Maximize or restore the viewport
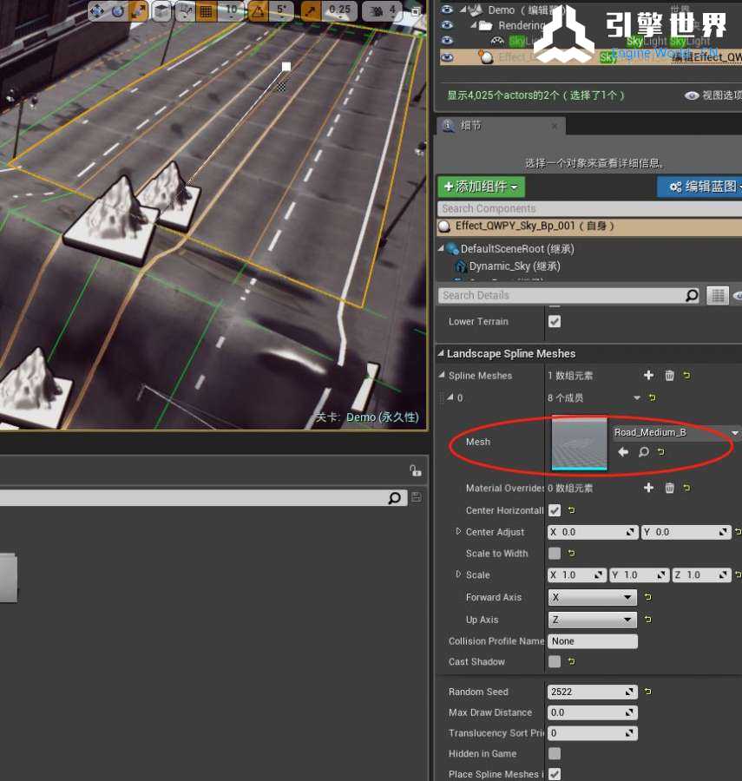This screenshot has width=742, height=781. (416, 11)
